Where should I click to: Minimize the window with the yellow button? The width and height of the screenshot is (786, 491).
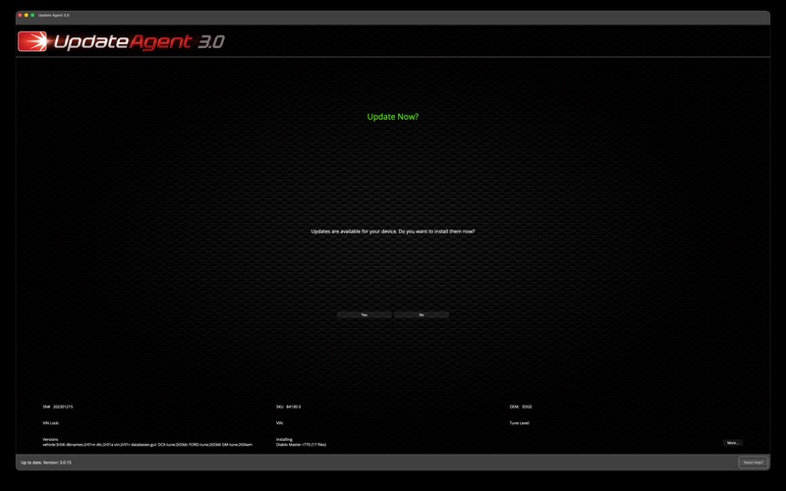[27, 16]
